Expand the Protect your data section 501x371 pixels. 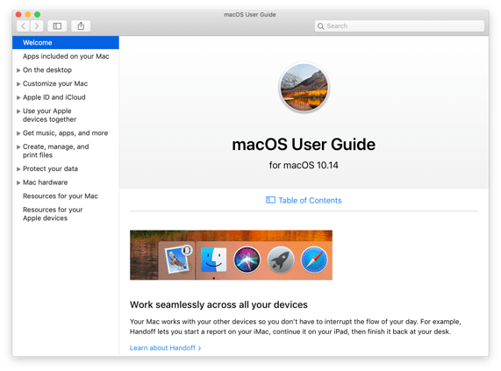[18, 169]
